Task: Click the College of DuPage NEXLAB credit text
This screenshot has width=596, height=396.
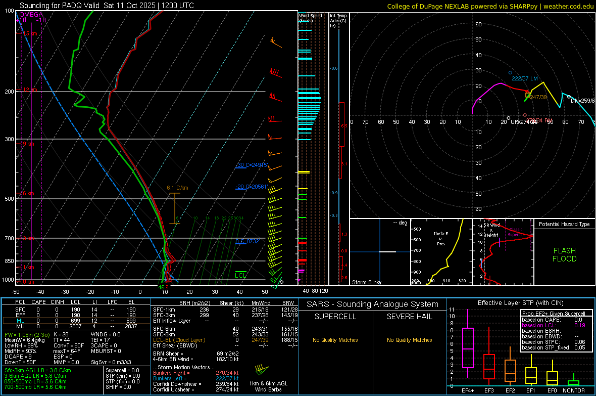Action: 490,6
